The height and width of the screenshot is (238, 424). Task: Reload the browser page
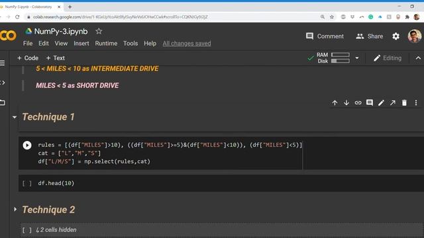pyautogui.click(x=17, y=17)
